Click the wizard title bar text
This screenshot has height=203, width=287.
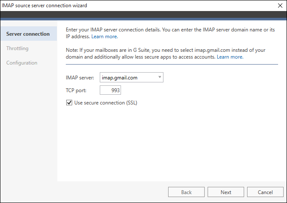click(44, 6)
